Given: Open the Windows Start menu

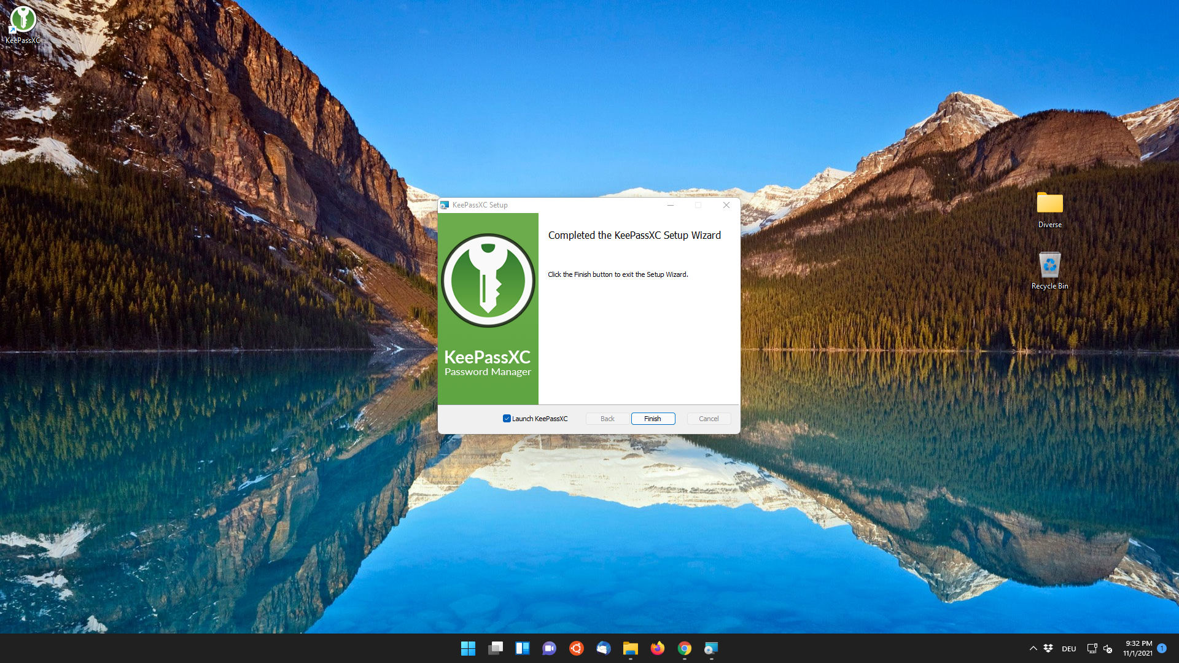Looking at the screenshot, I should point(468,648).
